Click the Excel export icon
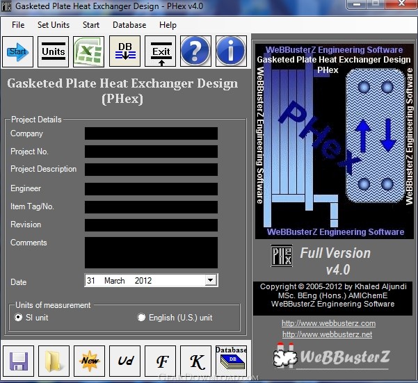Viewport: 418px width, 383px height. pyautogui.click(x=89, y=51)
